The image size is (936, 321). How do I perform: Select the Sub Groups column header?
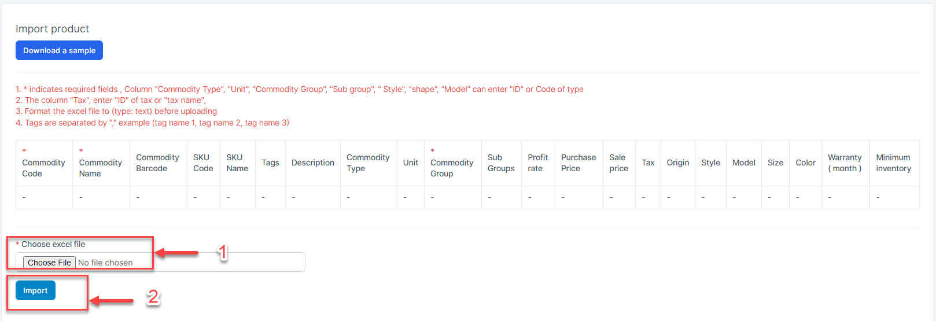(x=501, y=163)
